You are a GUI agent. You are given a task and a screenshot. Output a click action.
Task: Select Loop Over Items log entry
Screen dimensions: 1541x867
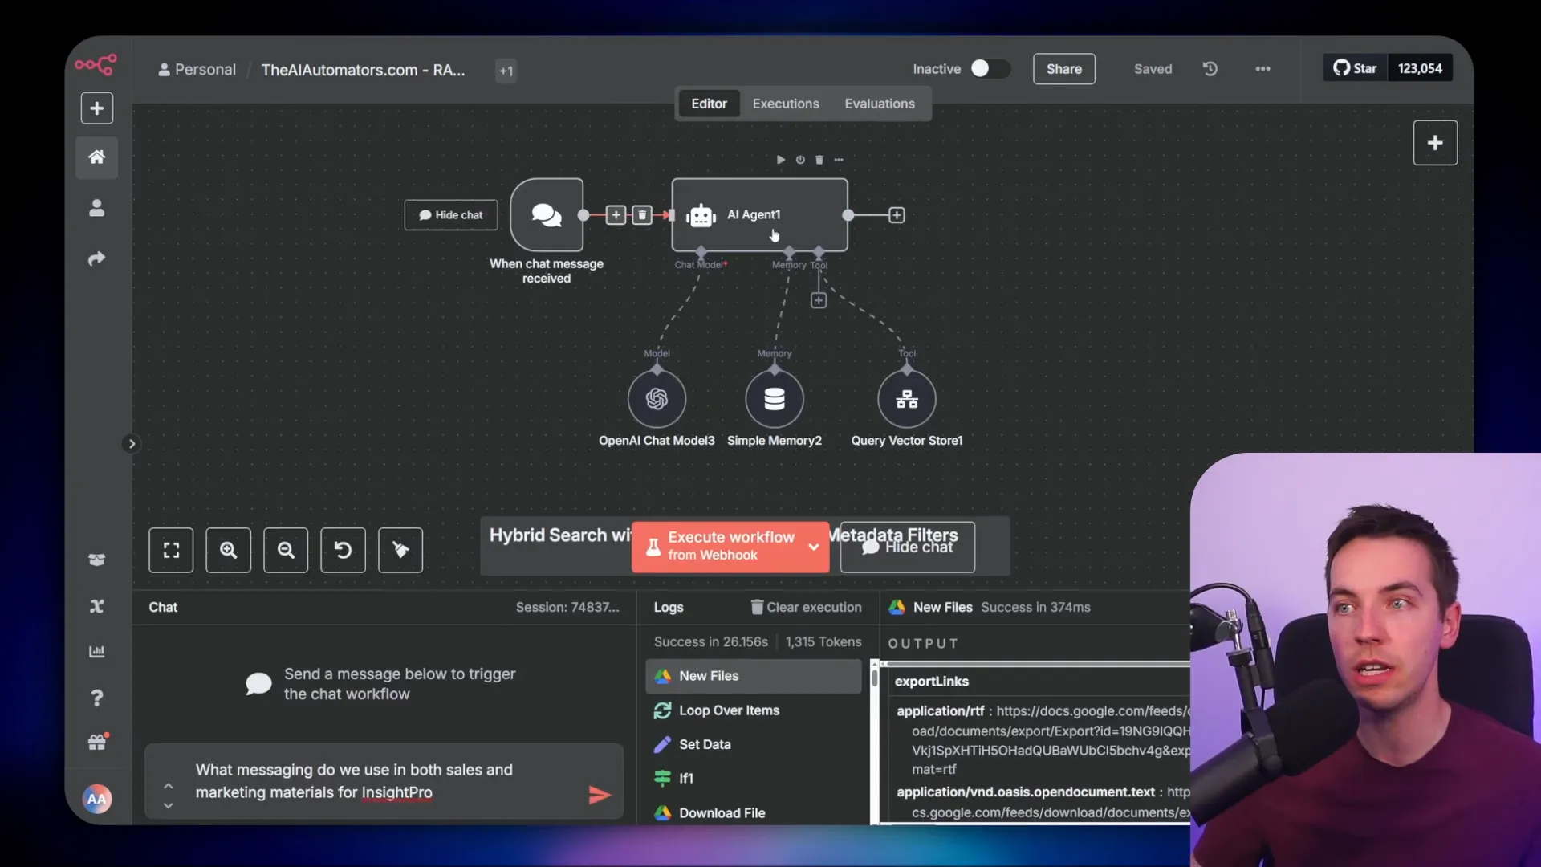coord(754,710)
